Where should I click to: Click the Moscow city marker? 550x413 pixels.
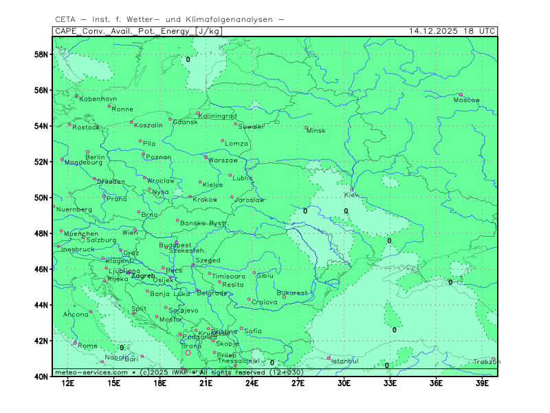pos(461,95)
